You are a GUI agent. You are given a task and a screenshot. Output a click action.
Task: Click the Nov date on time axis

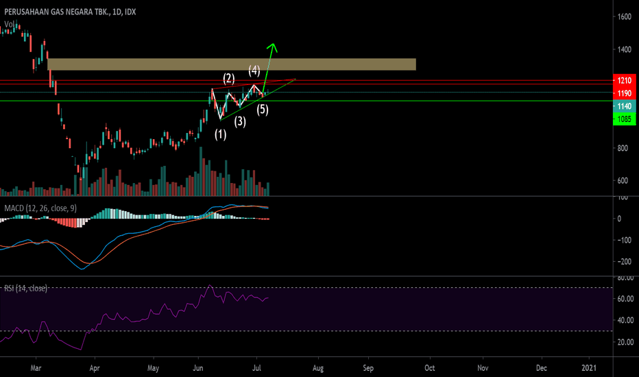pyautogui.click(x=483, y=368)
